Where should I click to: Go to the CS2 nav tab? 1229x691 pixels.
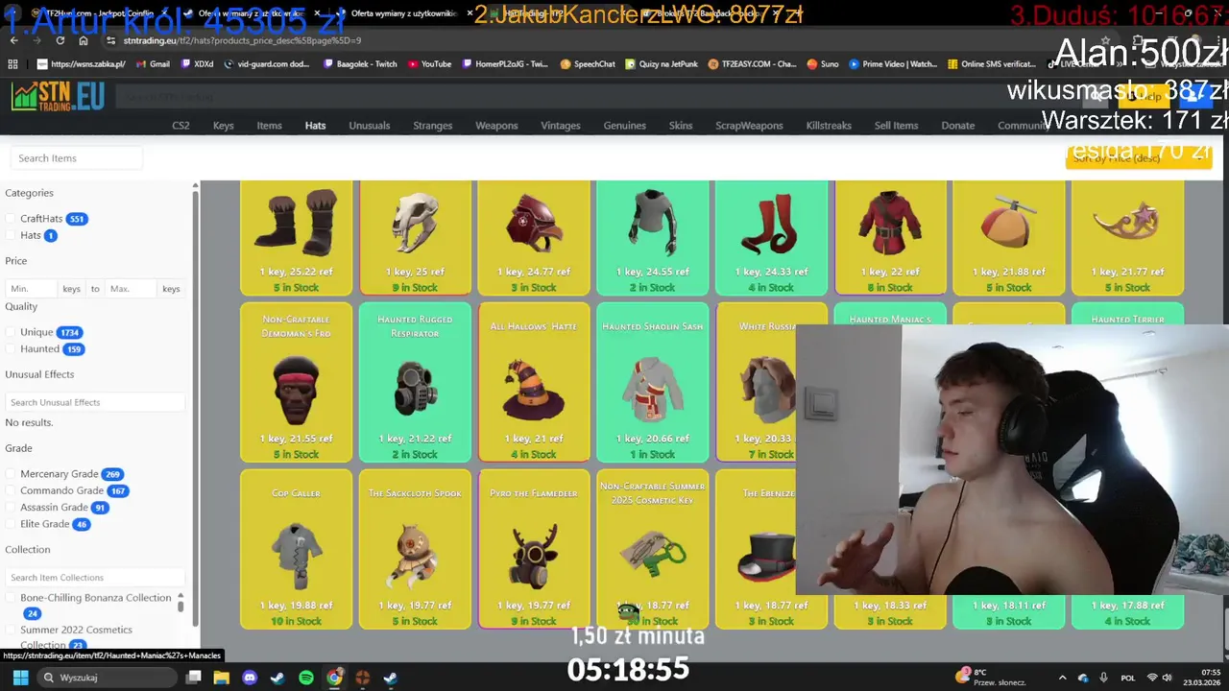click(181, 126)
